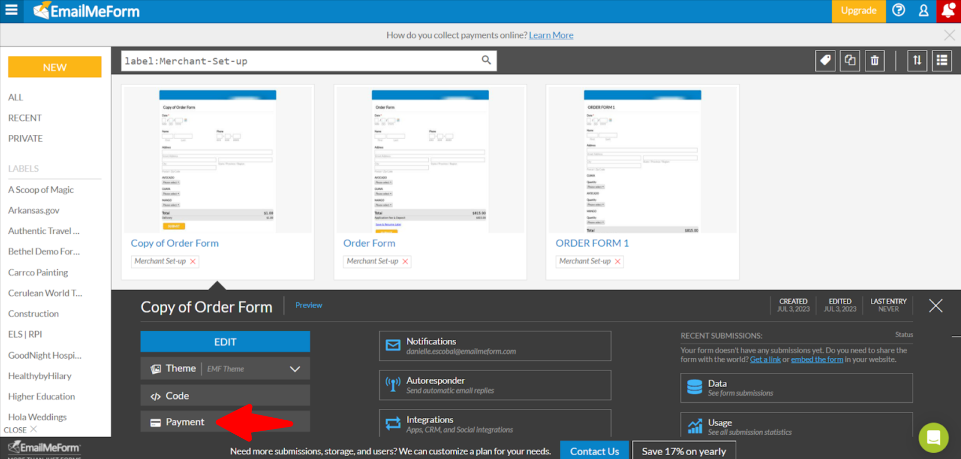
Task: Open the live chat bubble icon
Action: pos(934,437)
